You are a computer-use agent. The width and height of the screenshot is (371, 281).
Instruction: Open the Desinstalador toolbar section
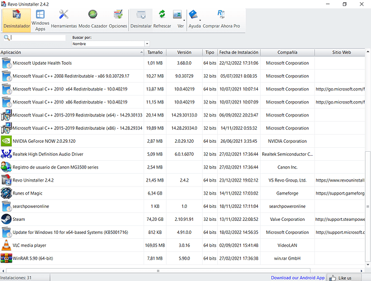tap(16, 20)
